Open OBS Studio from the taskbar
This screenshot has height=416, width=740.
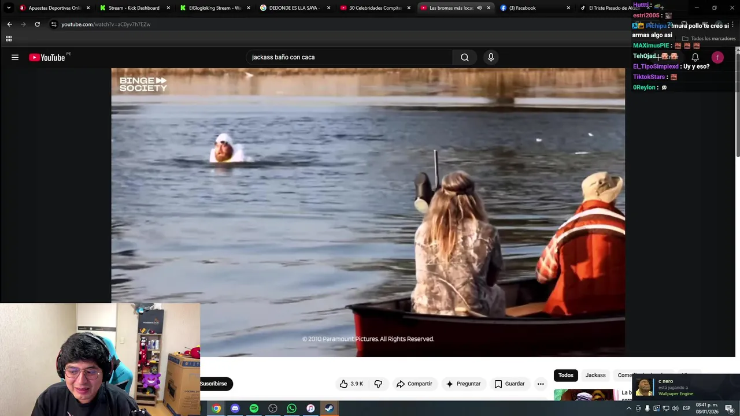pos(273,408)
